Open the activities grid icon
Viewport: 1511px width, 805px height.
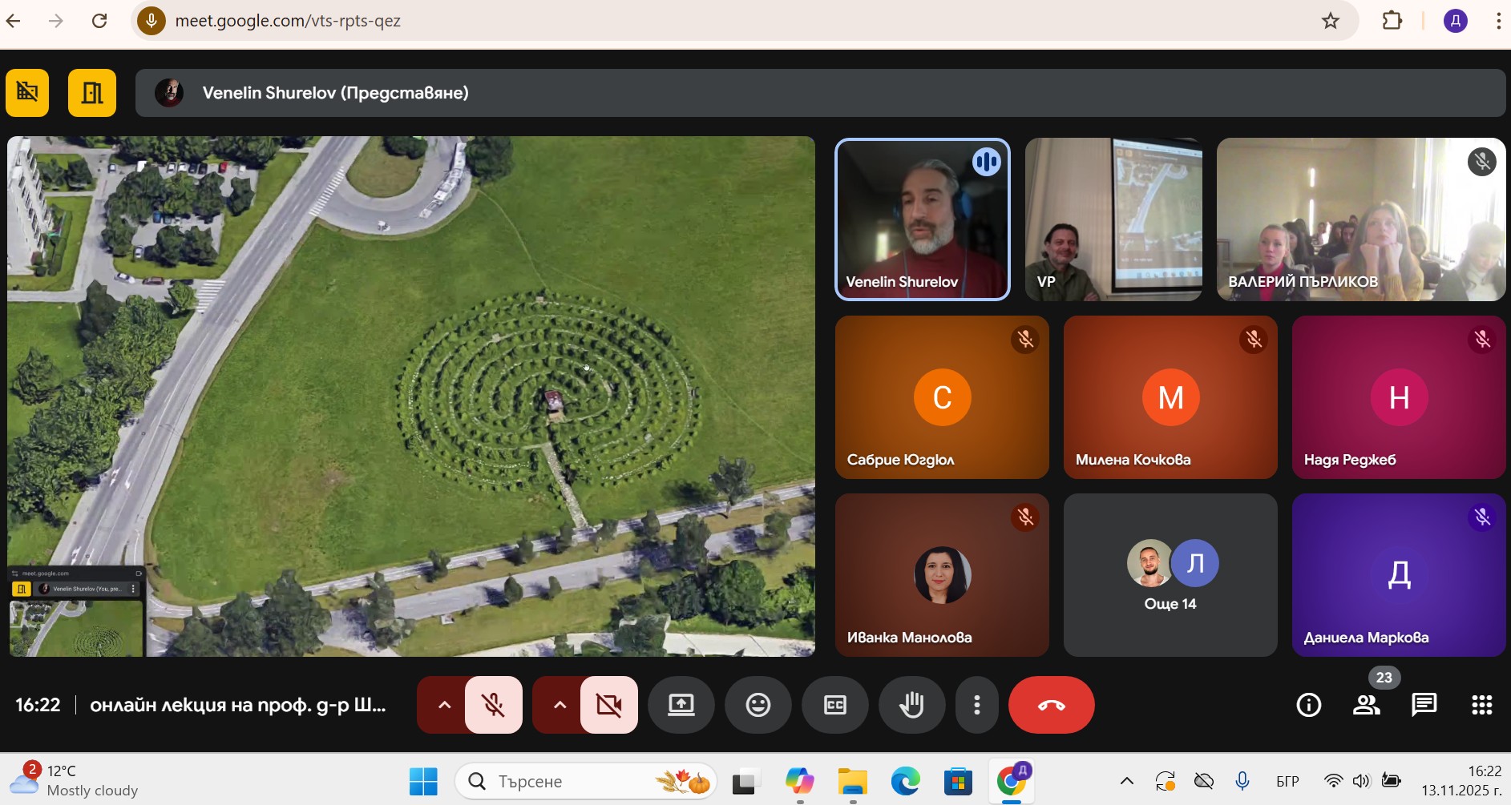coord(1481,705)
